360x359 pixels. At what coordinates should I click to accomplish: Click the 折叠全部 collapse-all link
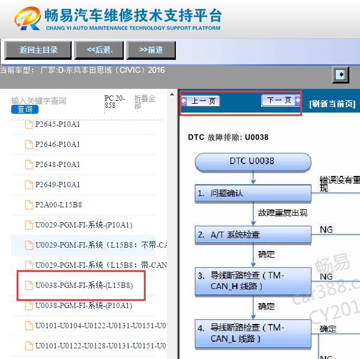tap(145, 102)
